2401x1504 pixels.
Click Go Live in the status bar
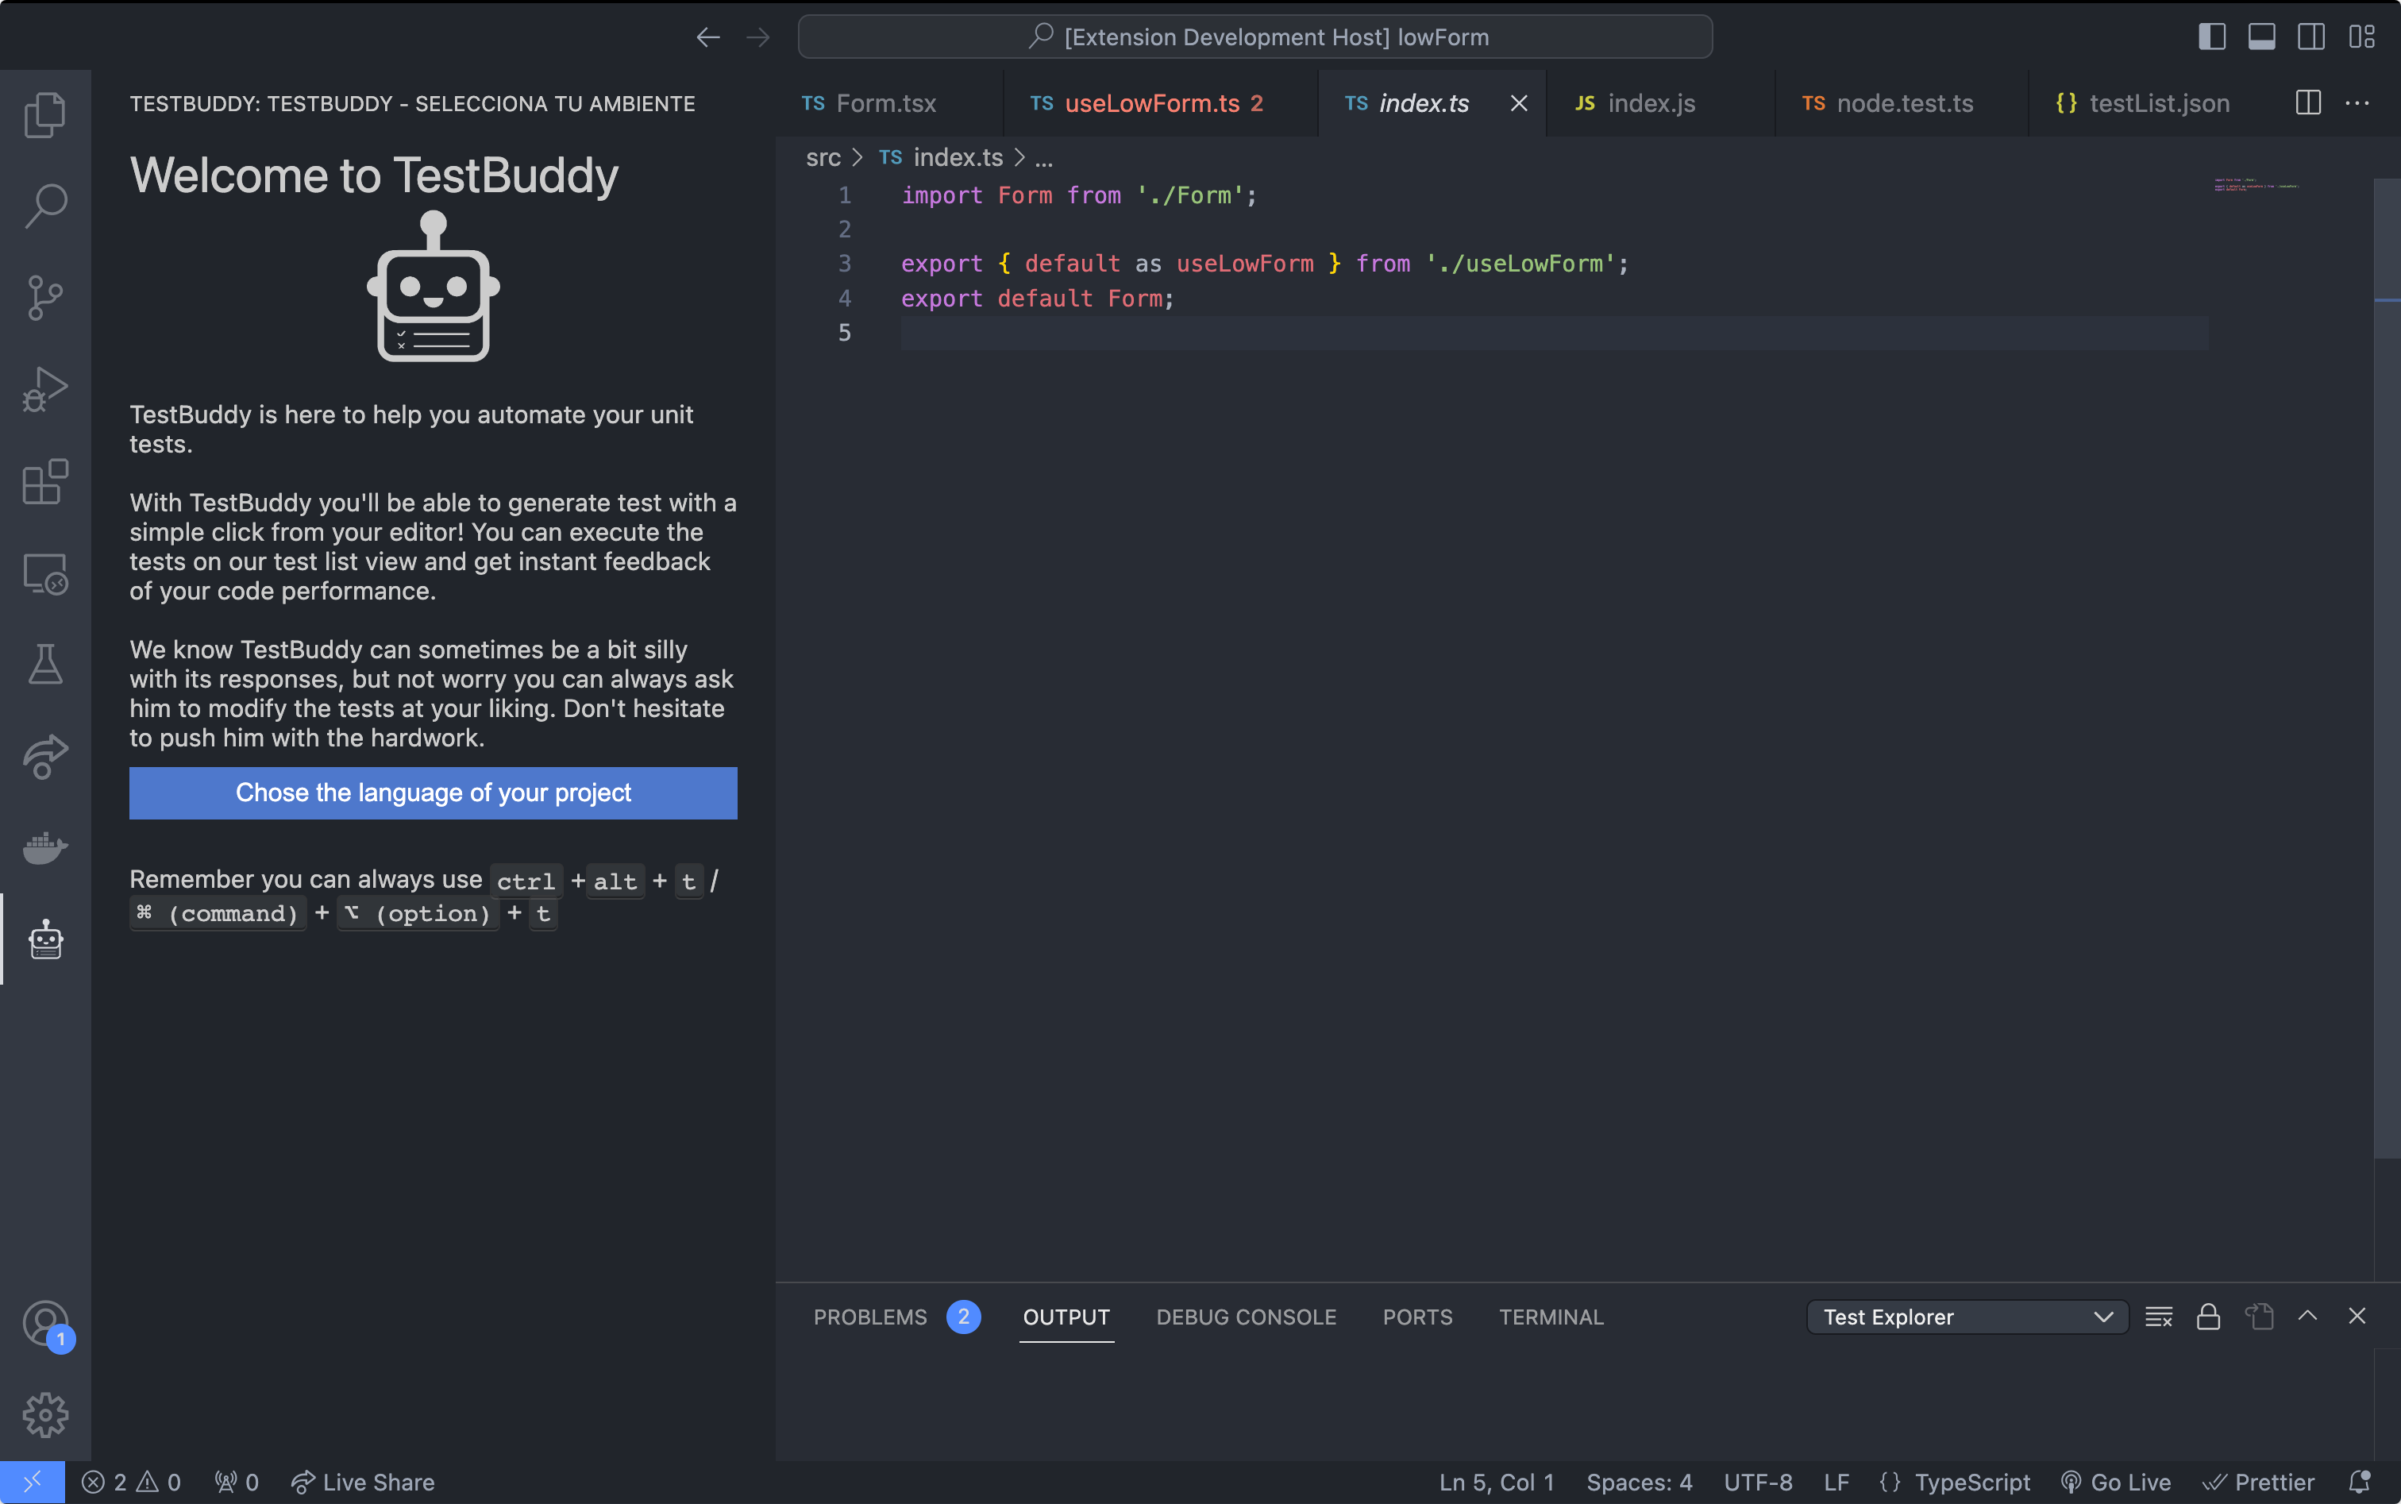tap(2117, 1482)
